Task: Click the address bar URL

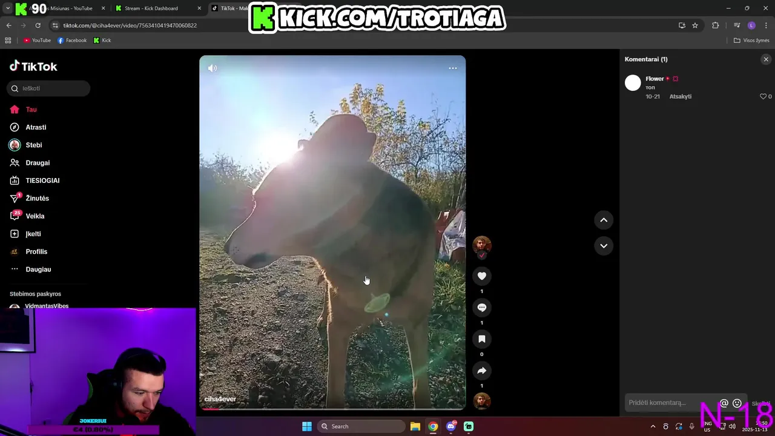Action: (x=130, y=25)
